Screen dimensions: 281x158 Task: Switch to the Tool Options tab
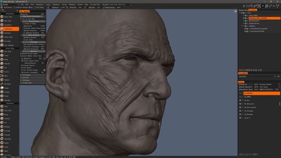[x=25, y=11]
